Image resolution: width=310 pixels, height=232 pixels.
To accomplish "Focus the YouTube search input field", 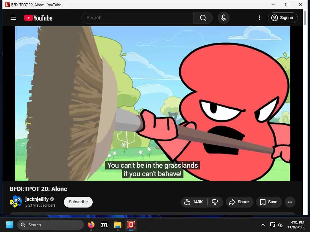I will 138,18.
